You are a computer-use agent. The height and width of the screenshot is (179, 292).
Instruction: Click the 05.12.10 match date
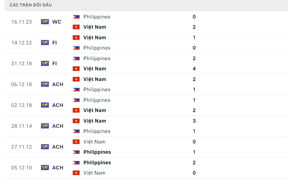tap(22, 168)
